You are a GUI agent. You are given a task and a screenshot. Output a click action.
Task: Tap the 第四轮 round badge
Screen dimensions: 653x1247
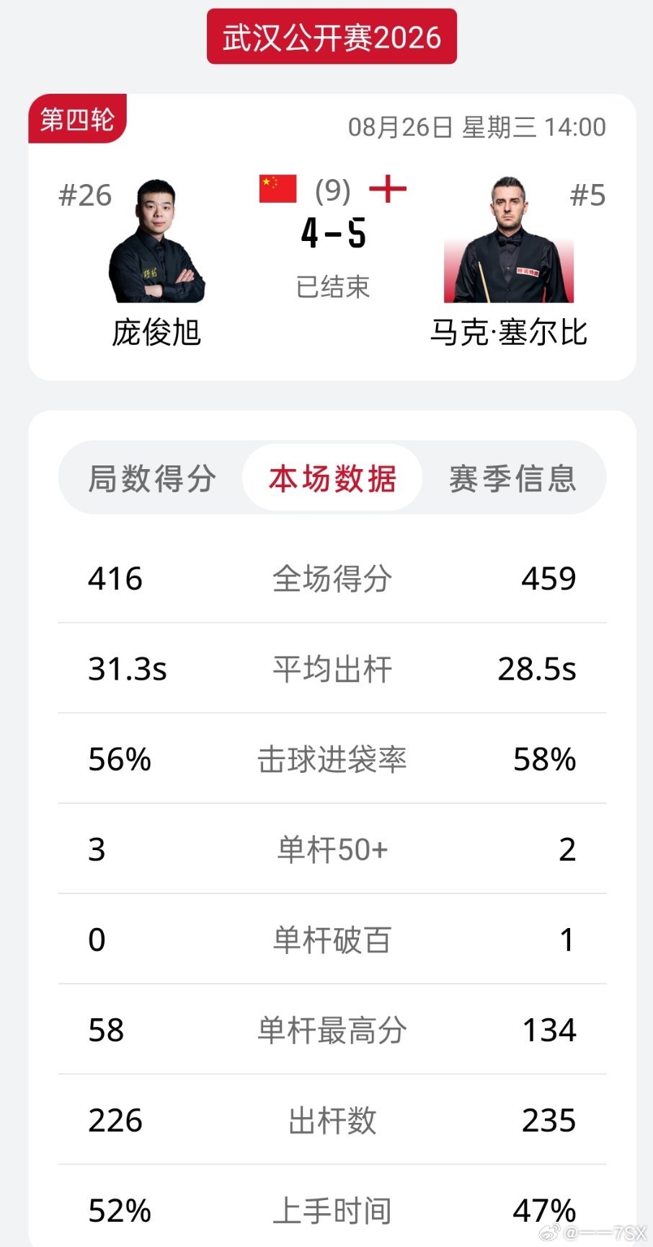click(x=77, y=118)
